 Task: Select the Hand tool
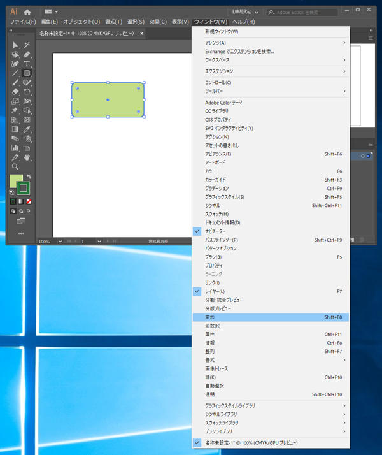(x=27, y=157)
